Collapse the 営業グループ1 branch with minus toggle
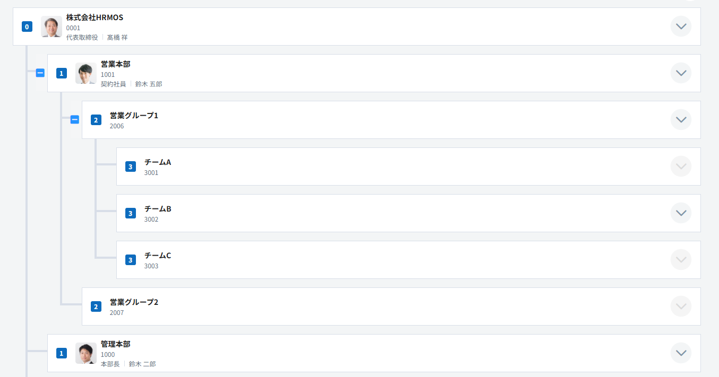 (75, 120)
